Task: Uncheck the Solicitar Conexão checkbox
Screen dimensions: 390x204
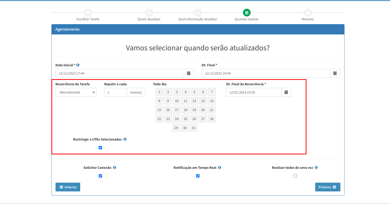Action: (100, 176)
